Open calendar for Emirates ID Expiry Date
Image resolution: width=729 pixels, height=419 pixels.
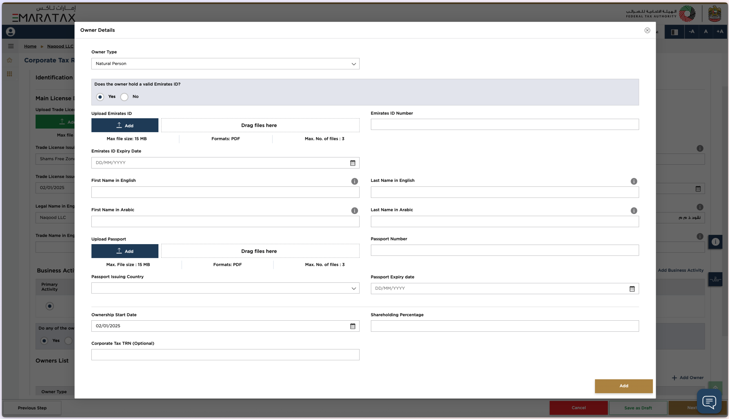(x=353, y=163)
